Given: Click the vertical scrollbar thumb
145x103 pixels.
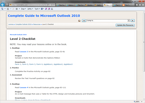Looking at the screenshot, I should [144, 42].
